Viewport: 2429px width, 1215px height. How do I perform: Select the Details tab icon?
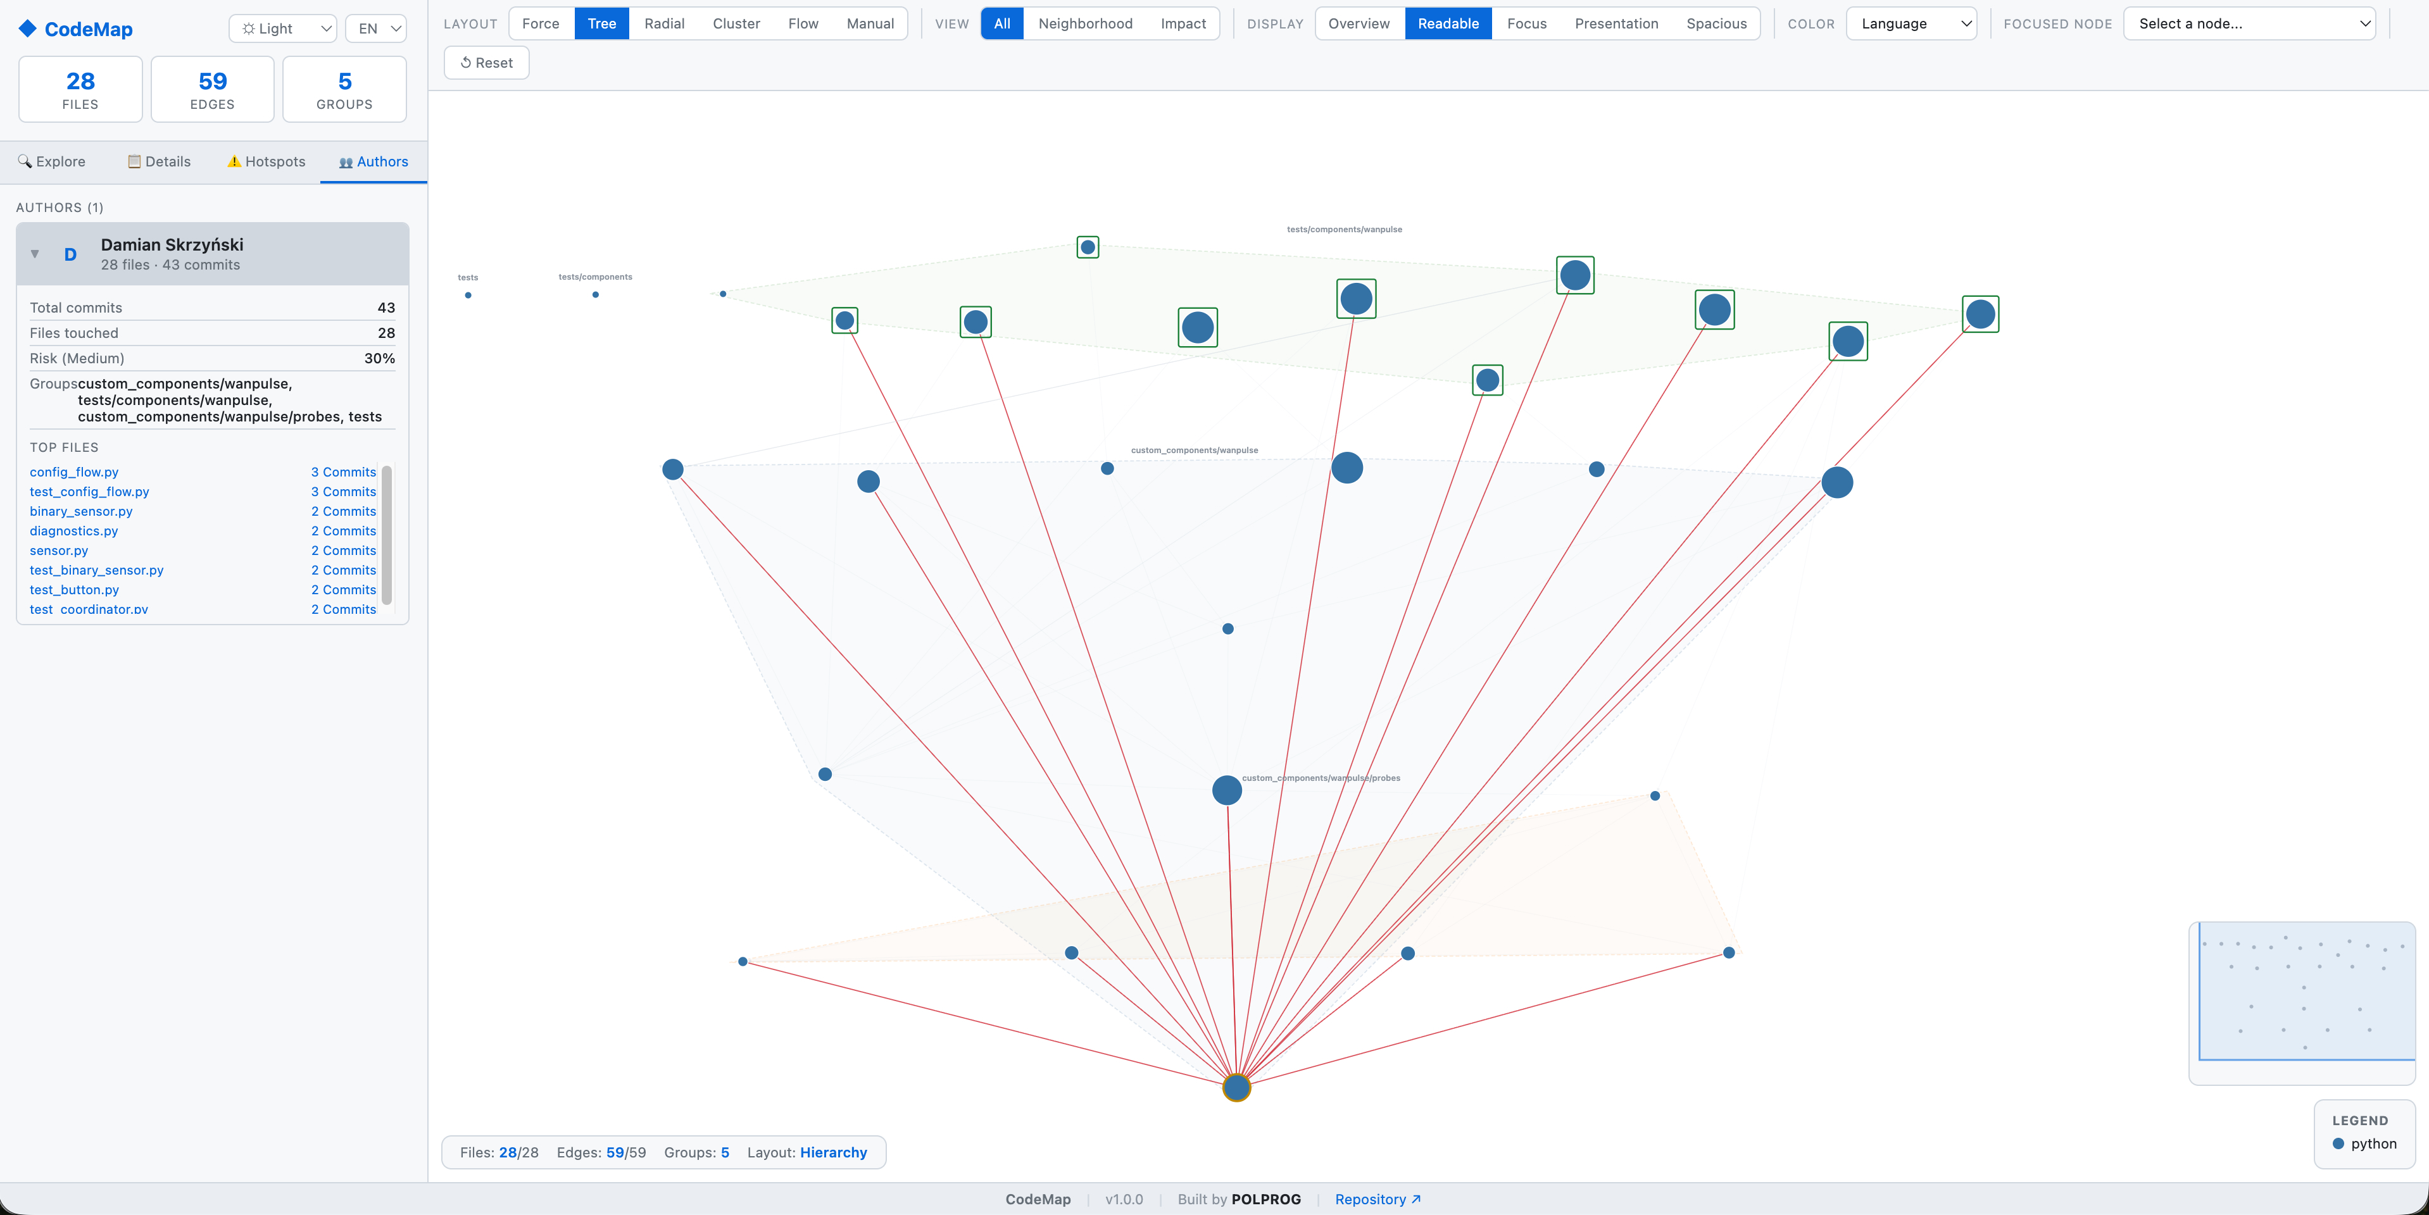click(x=134, y=161)
